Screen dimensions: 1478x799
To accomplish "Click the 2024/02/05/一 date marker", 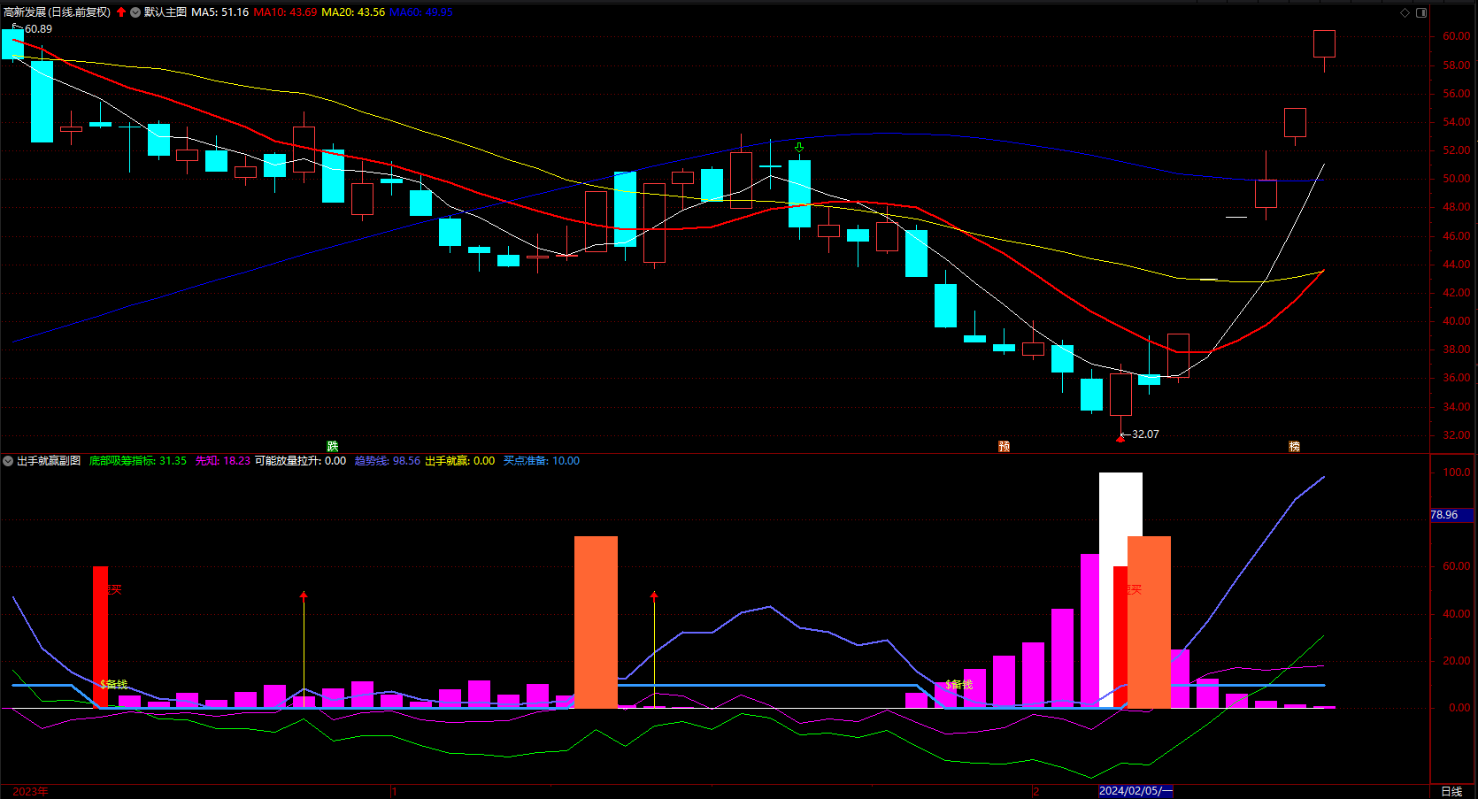I will [1135, 791].
